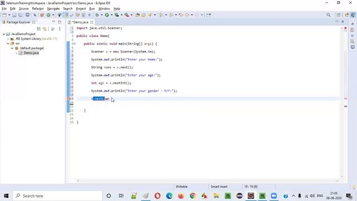Collapse the src folder node
Screen dimensions: 357x201
pyautogui.click(x=8, y=44)
